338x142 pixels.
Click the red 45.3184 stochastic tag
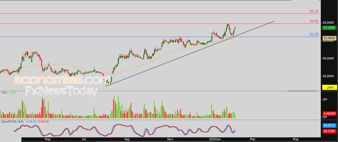tap(329, 131)
